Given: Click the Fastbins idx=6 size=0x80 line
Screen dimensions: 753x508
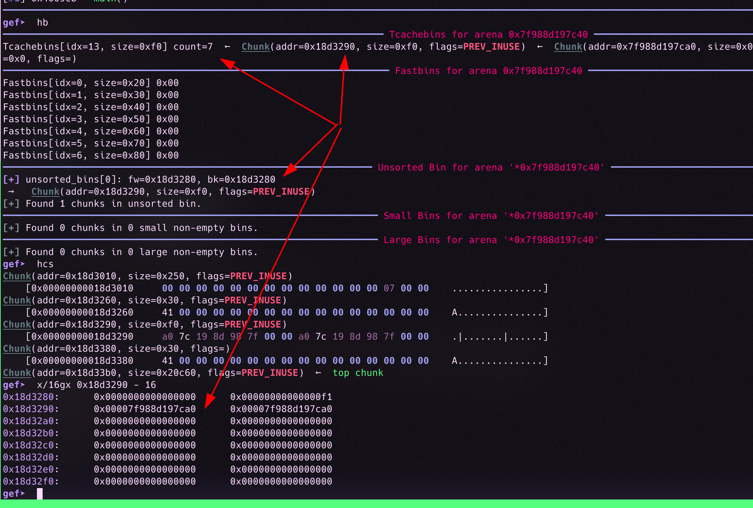Looking at the screenshot, I should pyautogui.click(x=91, y=155).
